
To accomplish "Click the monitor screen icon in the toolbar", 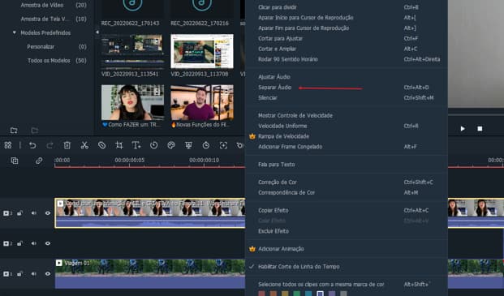I will tap(188, 145).
